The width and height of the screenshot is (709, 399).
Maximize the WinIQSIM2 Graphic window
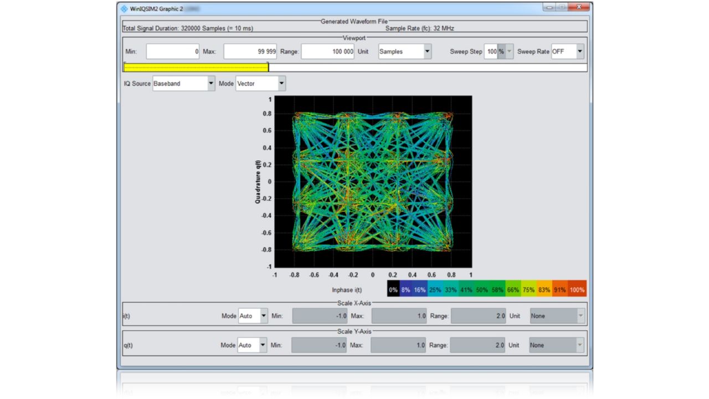pyautogui.click(x=562, y=7)
